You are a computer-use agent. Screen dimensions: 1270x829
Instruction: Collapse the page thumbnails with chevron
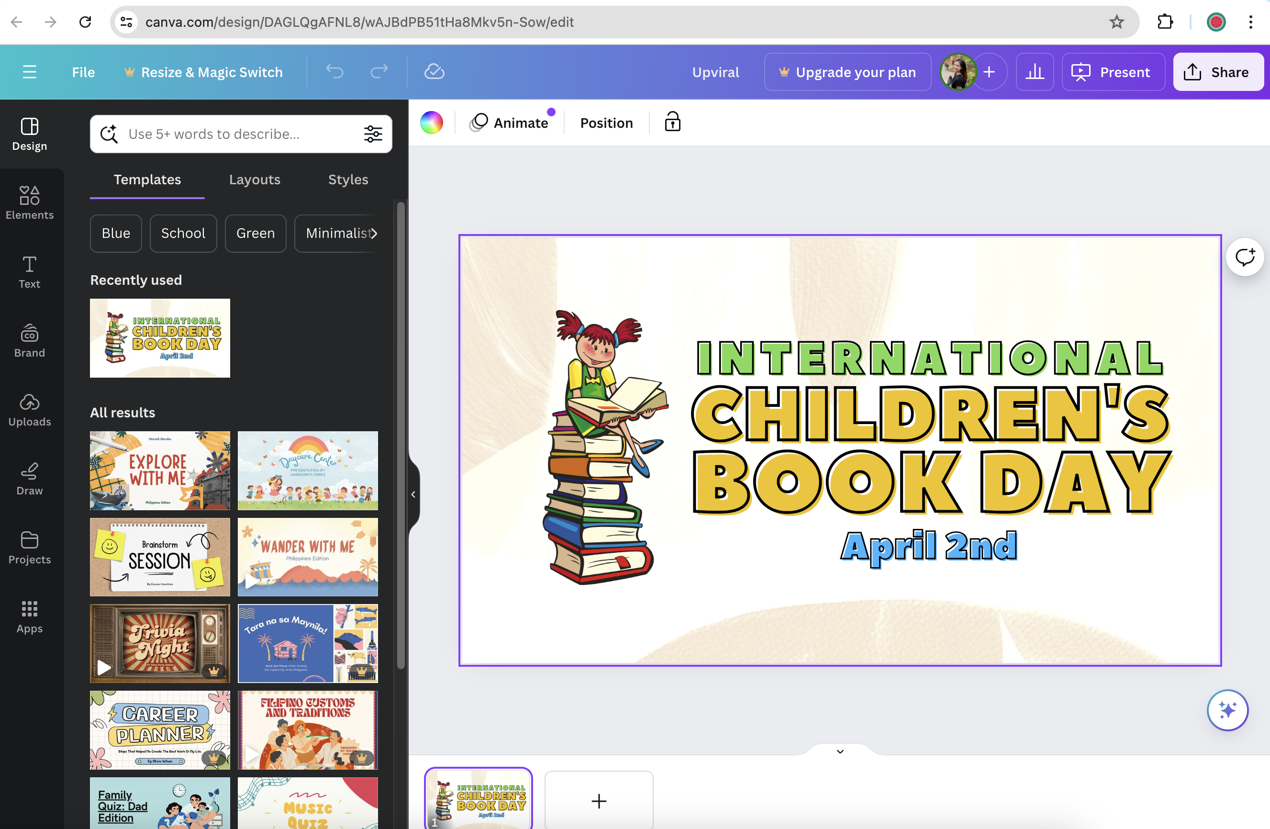pyautogui.click(x=840, y=751)
